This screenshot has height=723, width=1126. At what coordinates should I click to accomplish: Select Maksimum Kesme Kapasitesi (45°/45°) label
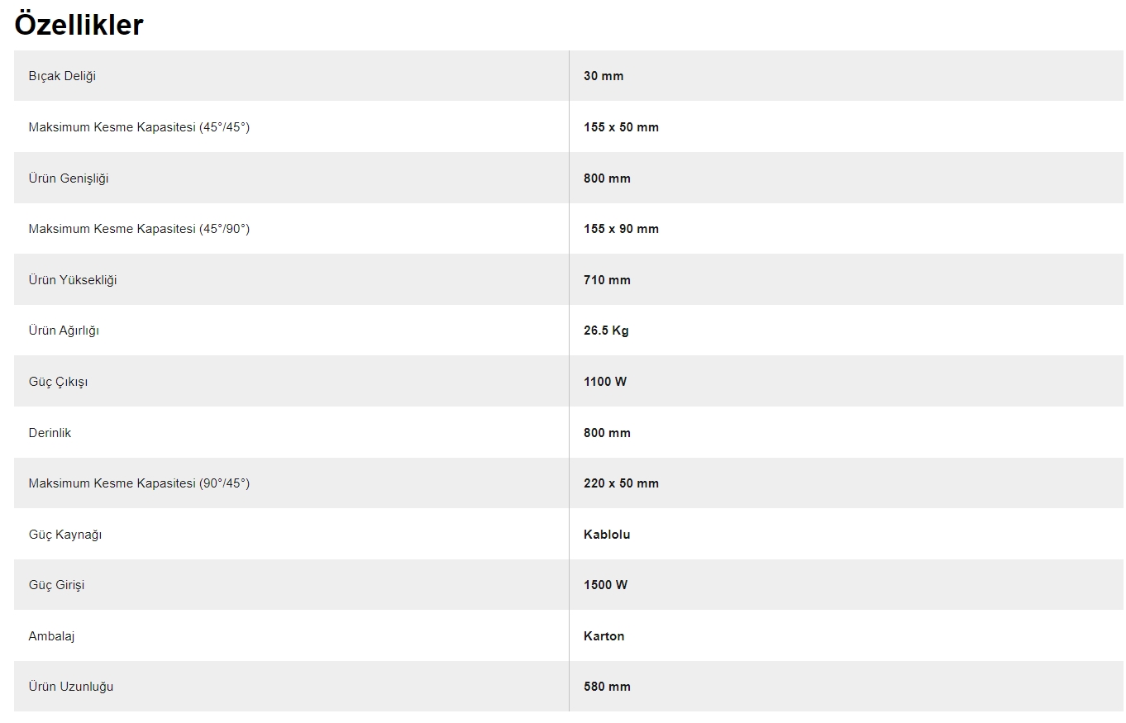coord(139,127)
